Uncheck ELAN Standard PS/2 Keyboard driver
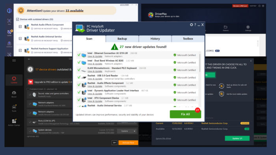 coord(79,70)
